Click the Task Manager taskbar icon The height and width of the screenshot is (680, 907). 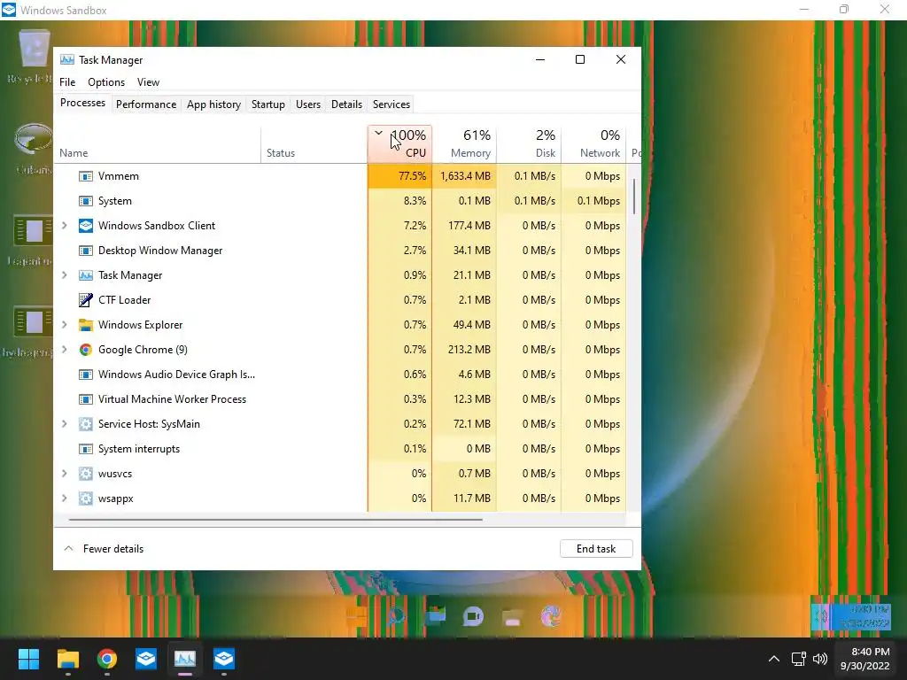tap(185, 659)
